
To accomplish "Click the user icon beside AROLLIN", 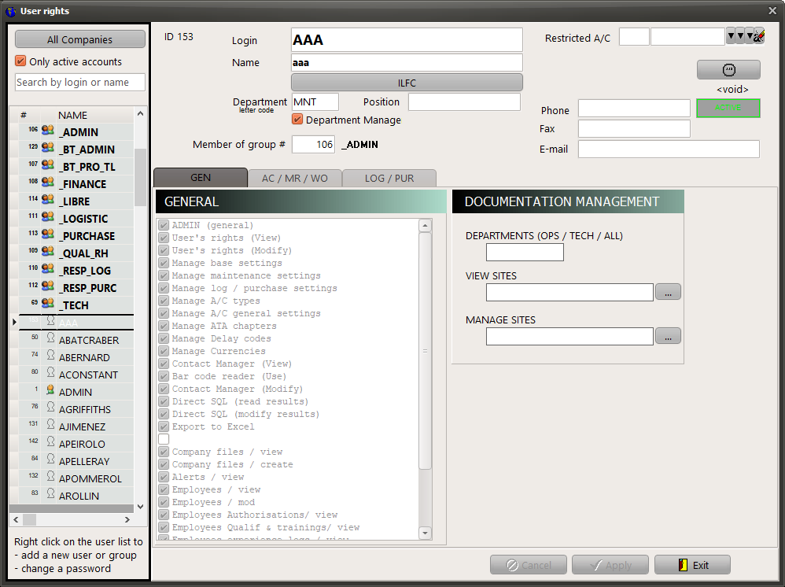I will tap(50, 493).
